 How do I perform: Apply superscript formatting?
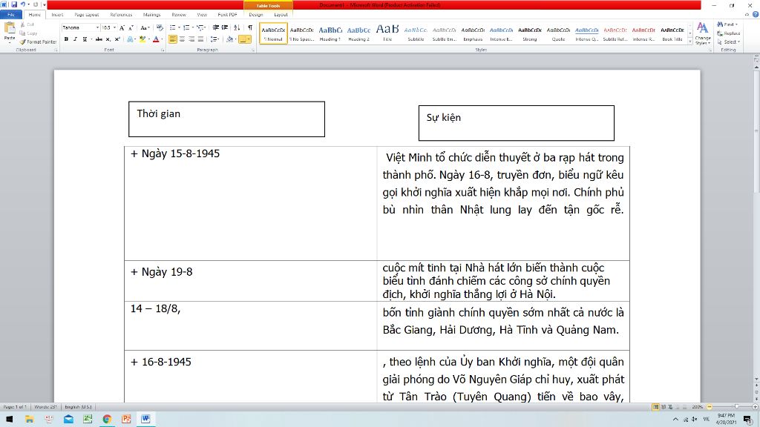117,39
